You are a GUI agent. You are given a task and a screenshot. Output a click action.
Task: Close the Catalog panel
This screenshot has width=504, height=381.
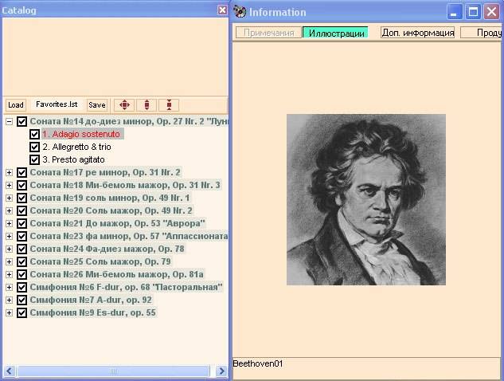[x=222, y=10]
